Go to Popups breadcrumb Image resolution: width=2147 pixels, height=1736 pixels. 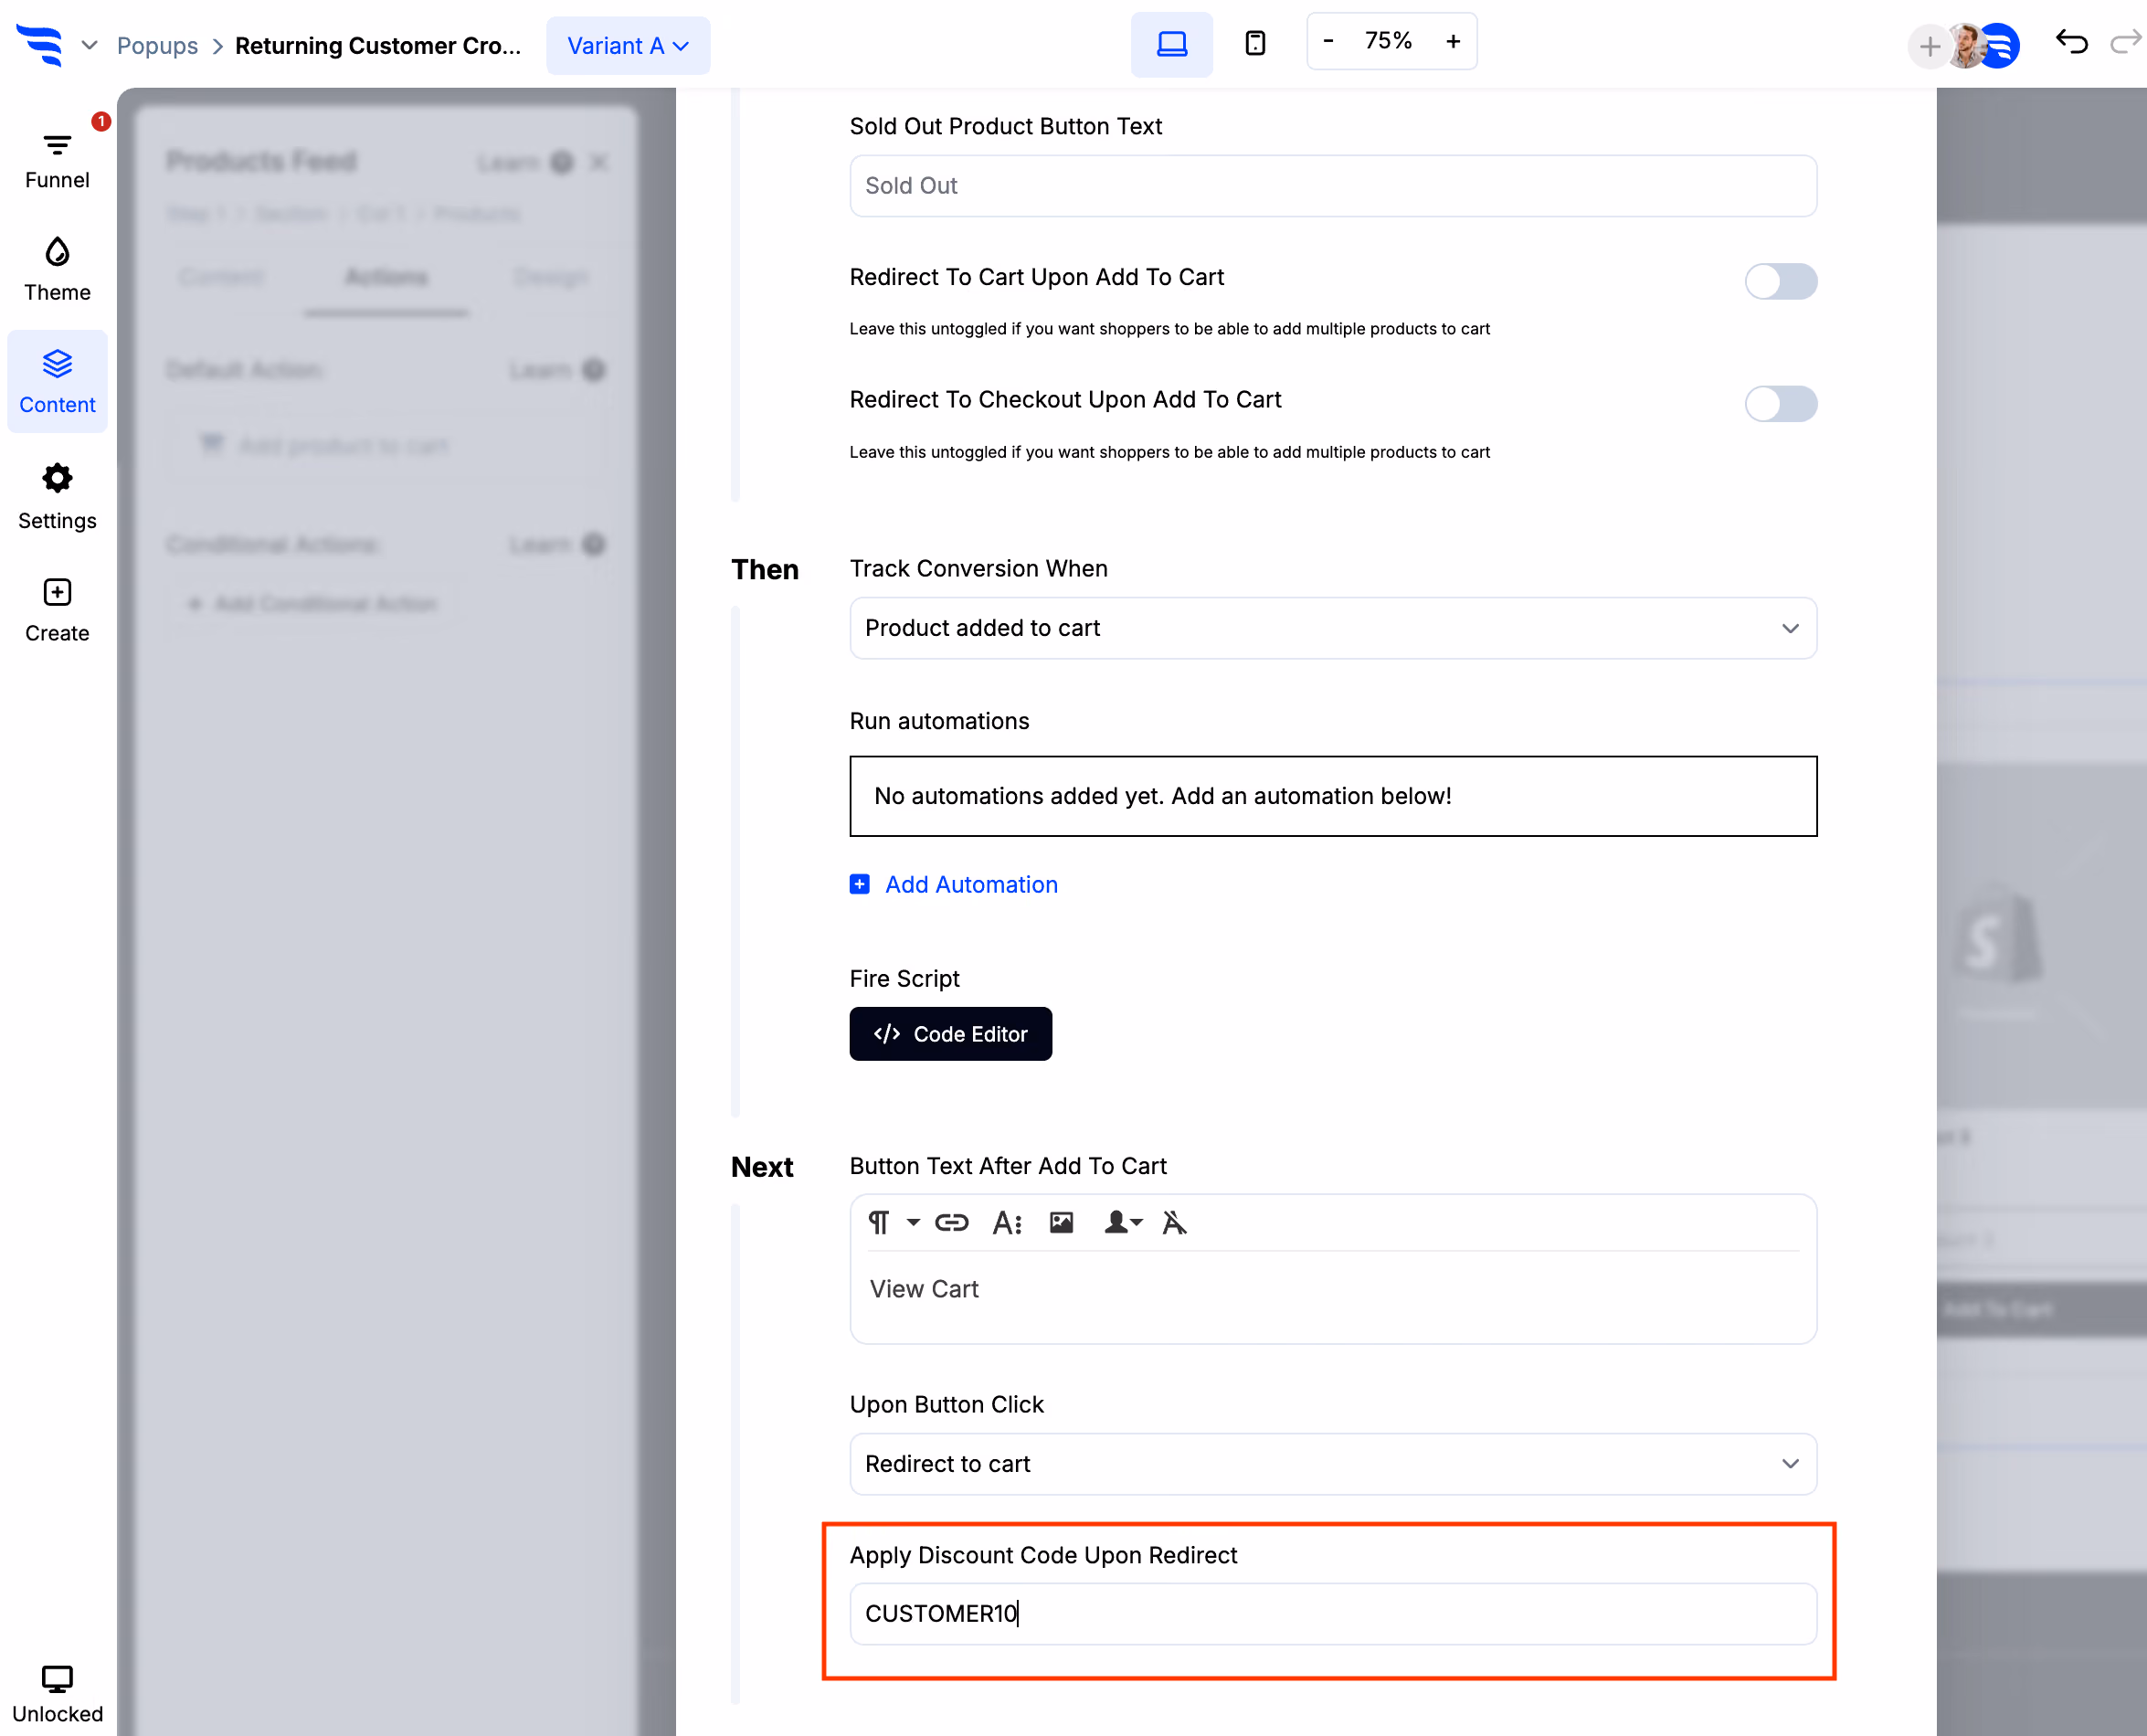157,46
